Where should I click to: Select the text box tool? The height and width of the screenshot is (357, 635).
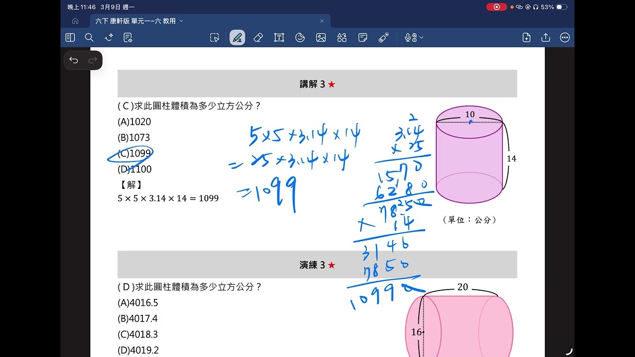point(279,38)
